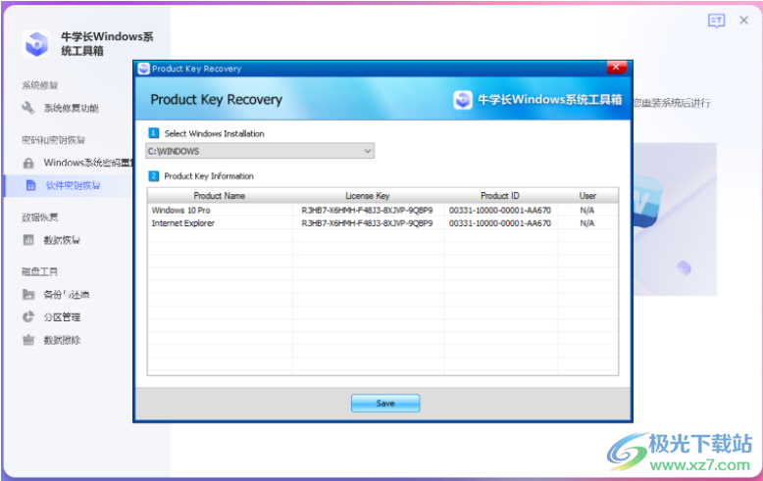The image size is (763, 481).
Task: Select the Windows 10 Pro row
Action: pyautogui.click(x=382, y=211)
